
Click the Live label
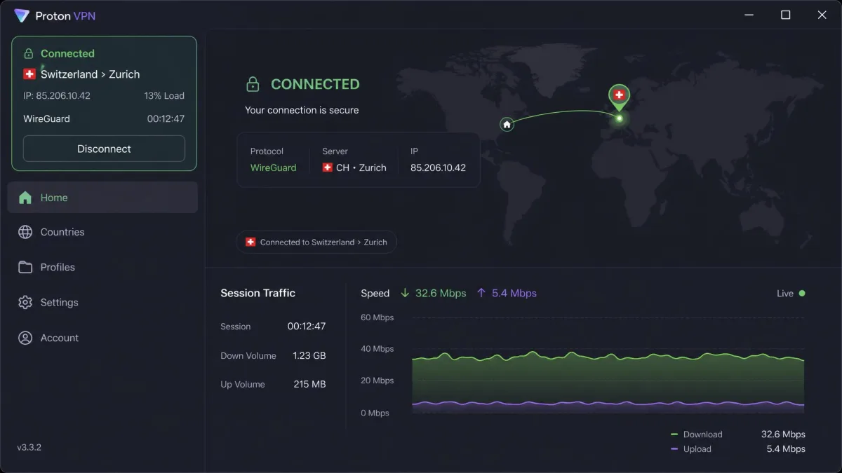coord(785,294)
